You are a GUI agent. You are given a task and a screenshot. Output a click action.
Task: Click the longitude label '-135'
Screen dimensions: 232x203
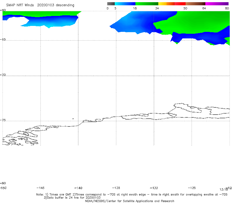116,188
